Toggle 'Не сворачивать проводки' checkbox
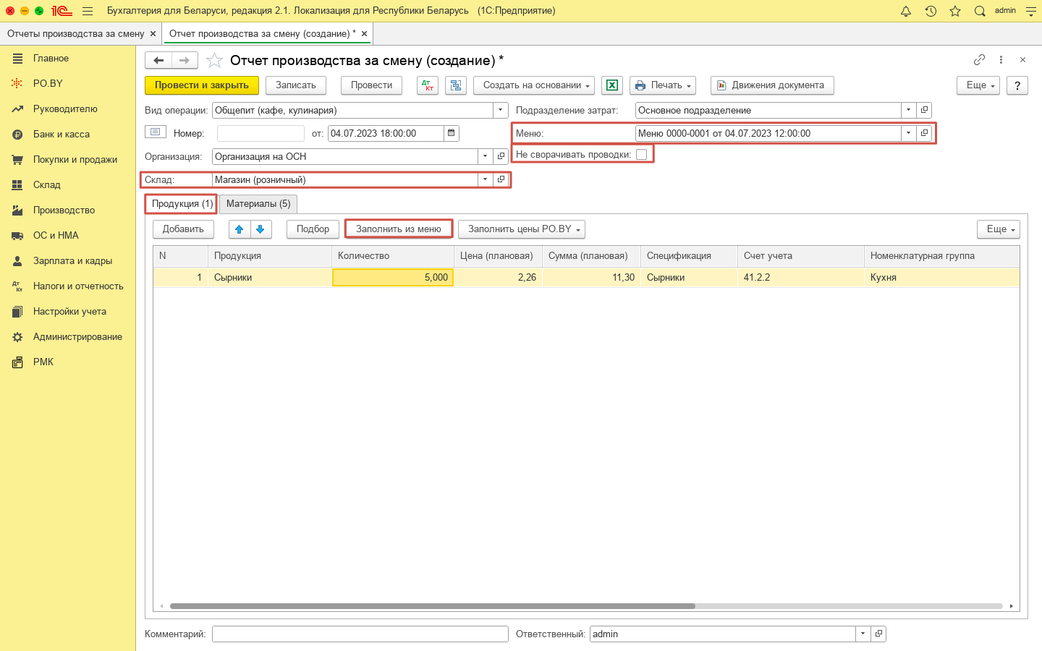The width and height of the screenshot is (1042, 651). pos(641,154)
